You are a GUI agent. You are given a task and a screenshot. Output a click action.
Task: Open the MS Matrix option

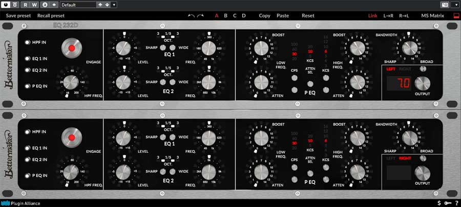(x=433, y=16)
